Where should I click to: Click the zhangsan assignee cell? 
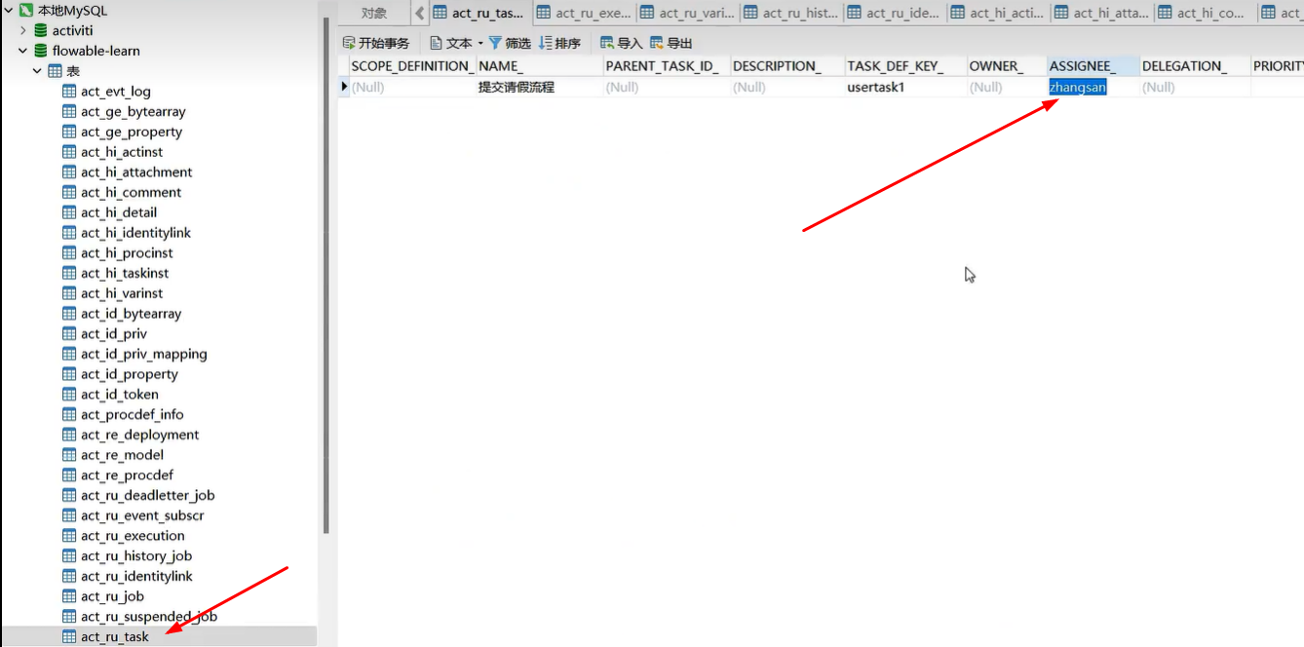pos(1092,87)
